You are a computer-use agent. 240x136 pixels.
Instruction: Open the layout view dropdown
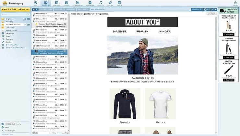(x=207, y=9)
